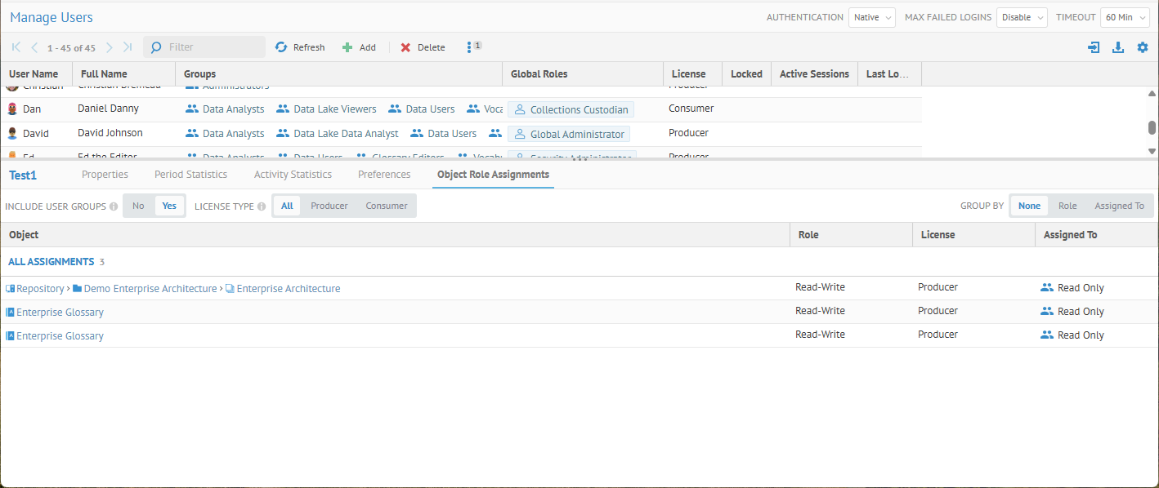Image resolution: width=1159 pixels, height=488 pixels.
Task: Click the red Delete X icon
Action: tap(405, 47)
